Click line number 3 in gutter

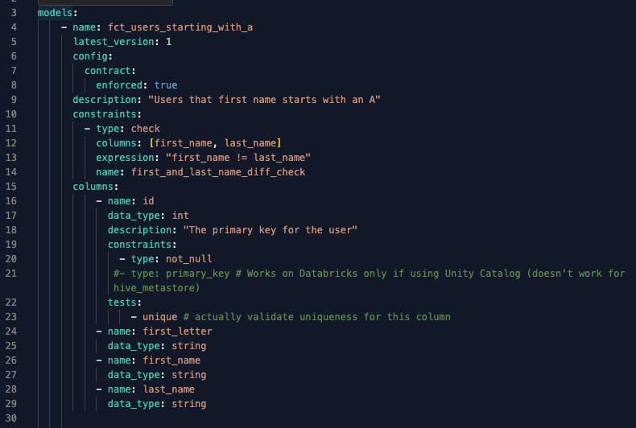click(x=14, y=13)
